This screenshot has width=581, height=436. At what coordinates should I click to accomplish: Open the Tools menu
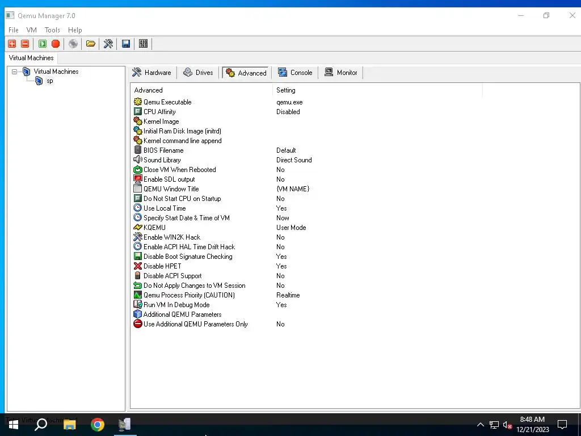click(52, 30)
